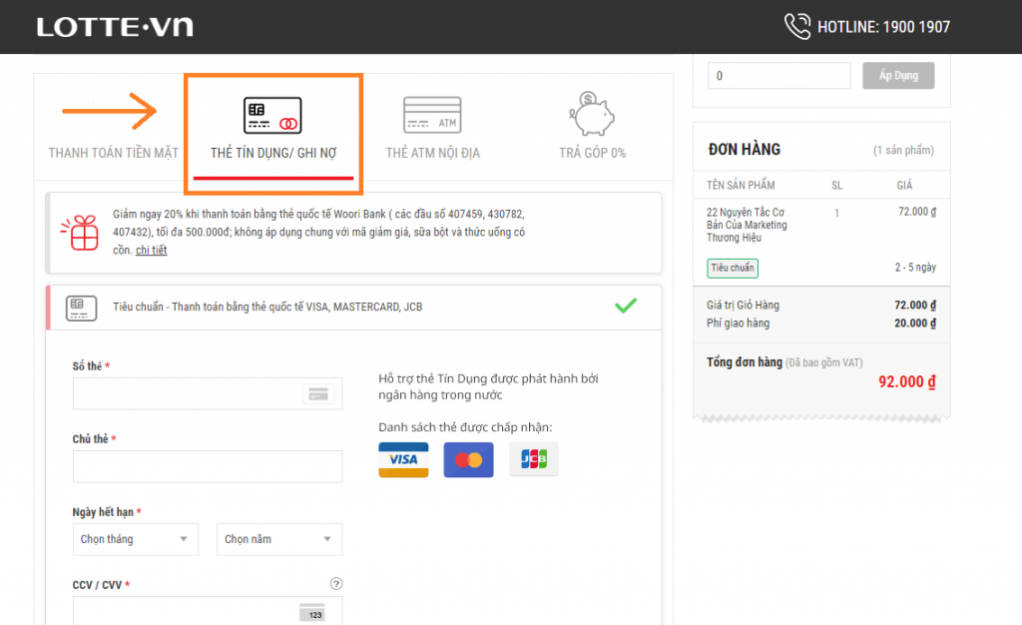
Task: Open the chi tiết promotion link
Action: pyautogui.click(x=151, y=250)
